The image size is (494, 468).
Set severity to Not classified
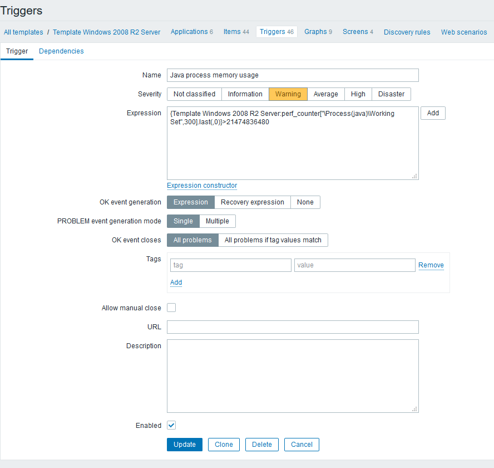click(194, 94)
